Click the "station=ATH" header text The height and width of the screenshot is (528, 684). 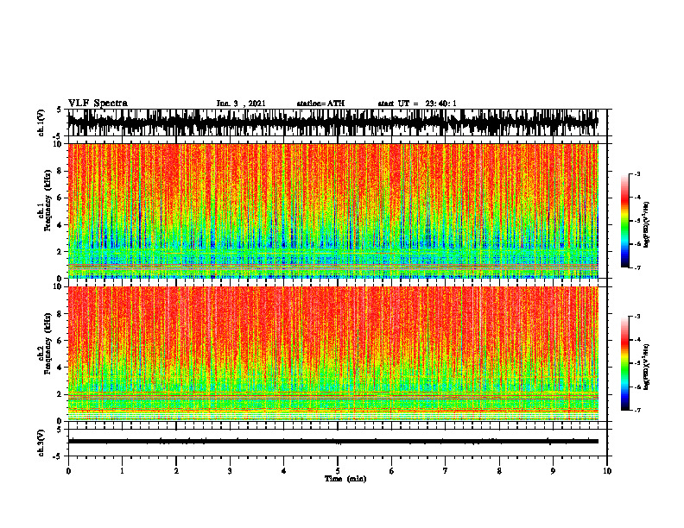[320, 104]
